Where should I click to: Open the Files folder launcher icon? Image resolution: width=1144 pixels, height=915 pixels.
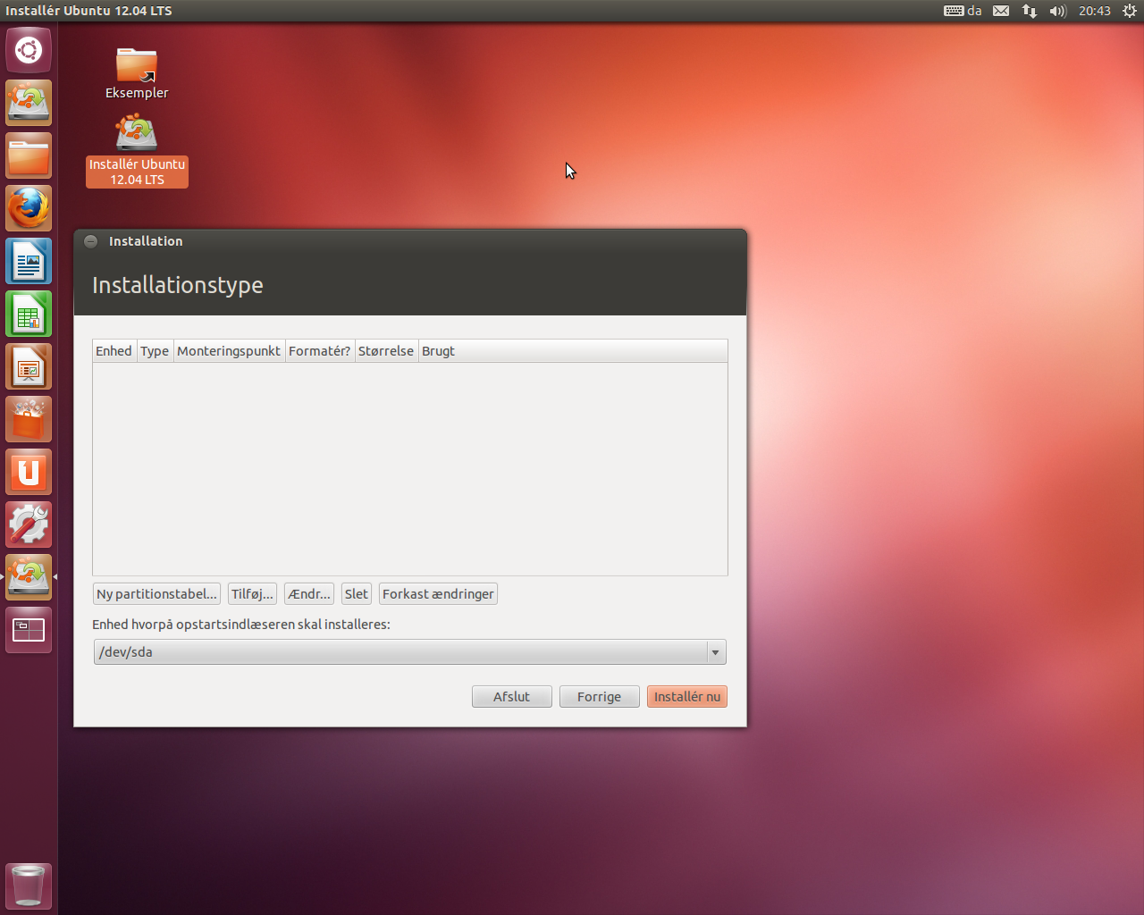(29, 155)
